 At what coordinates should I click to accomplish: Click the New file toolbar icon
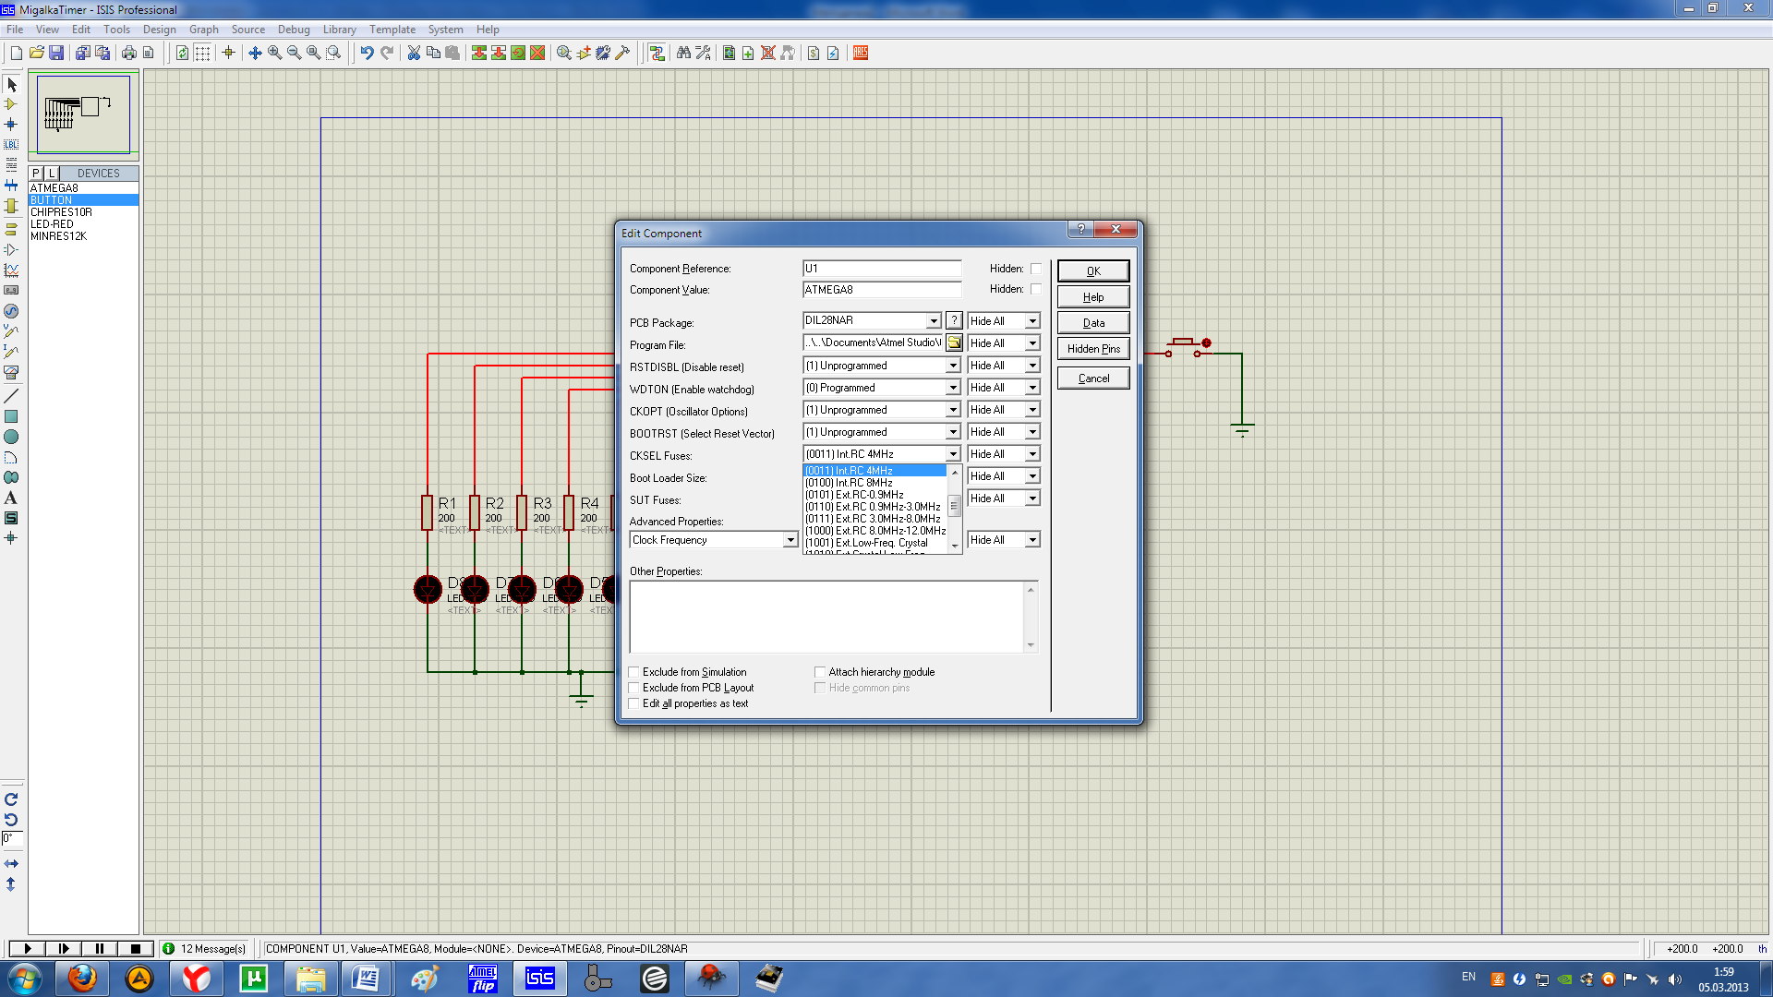(x=16, y=53)
